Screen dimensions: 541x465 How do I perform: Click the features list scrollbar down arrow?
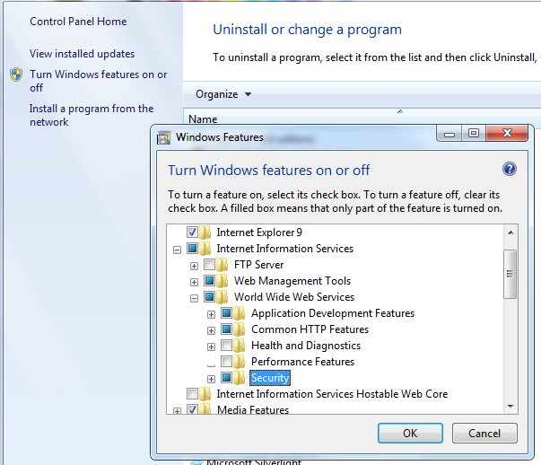click(510, 407)
